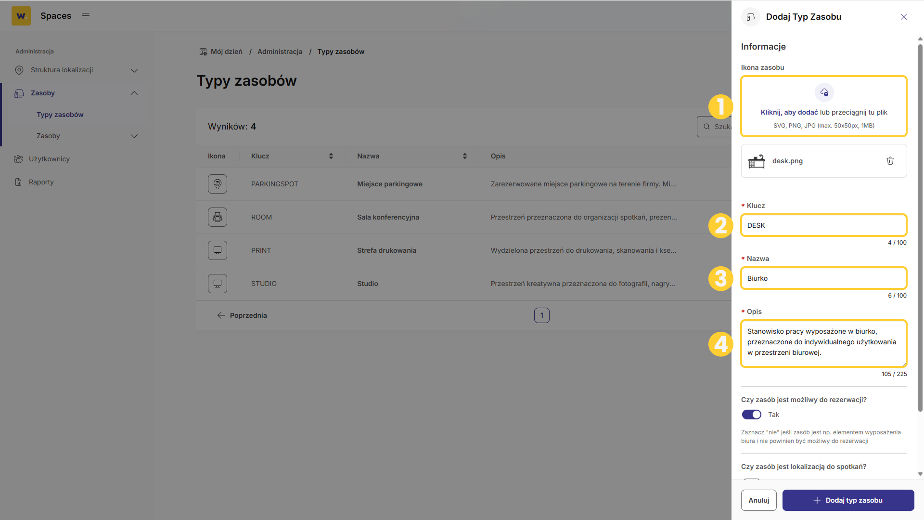Click the cloud upload icon
Image resolution: width=924 pixels, height=520 pixels.
[x=824, y=92]
